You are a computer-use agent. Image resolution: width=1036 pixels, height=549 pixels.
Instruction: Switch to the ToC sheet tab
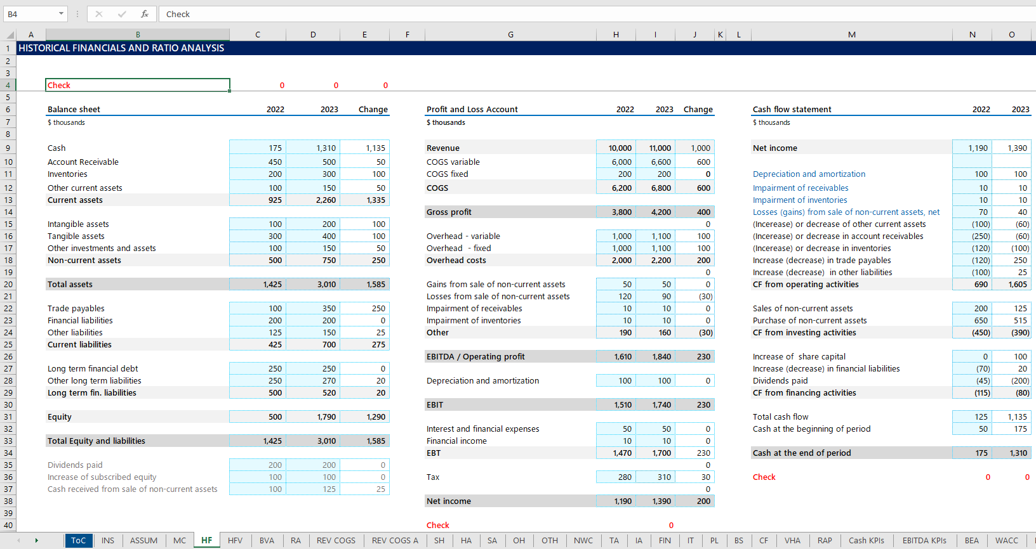pos(78,540)
